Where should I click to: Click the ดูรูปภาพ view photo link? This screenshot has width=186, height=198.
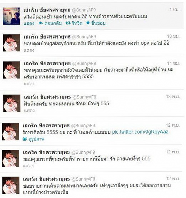pos(37,139)
